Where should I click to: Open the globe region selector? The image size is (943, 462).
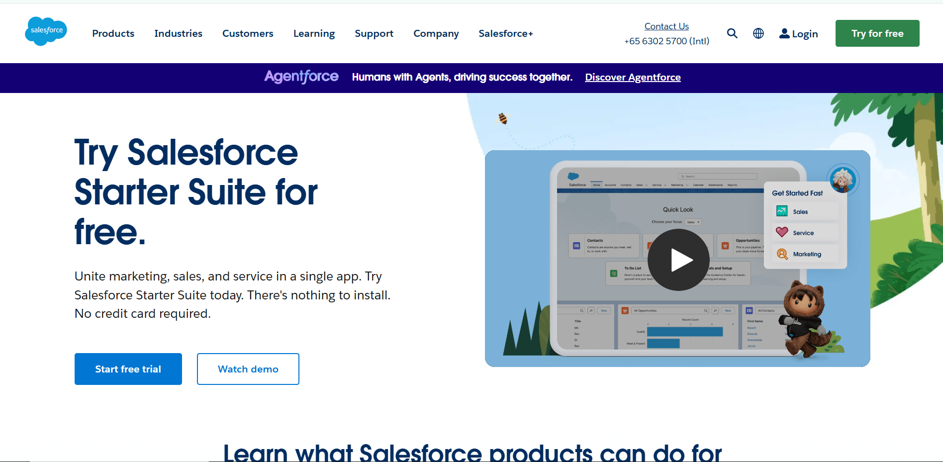tap(758, 33)
